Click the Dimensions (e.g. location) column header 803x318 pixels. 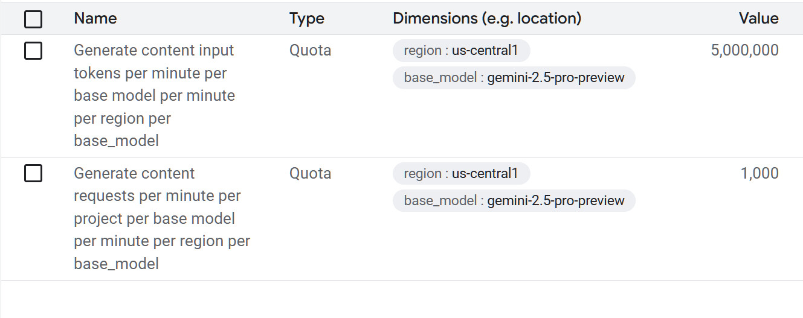[x=486, y=19]
